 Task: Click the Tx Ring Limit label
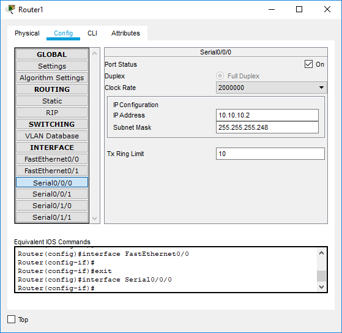125,154
